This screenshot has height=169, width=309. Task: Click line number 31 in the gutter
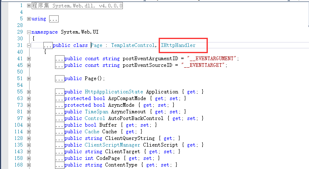coord(20,45)
